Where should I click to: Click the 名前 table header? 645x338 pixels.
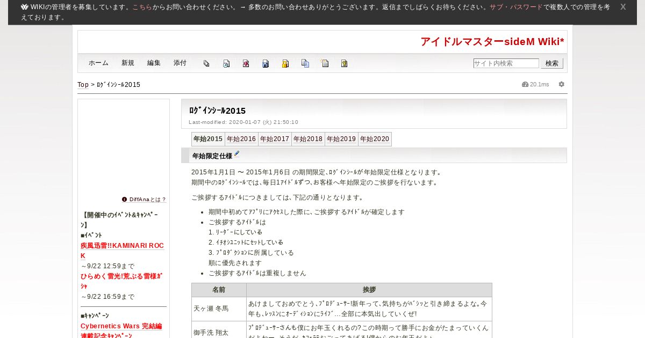coord(219,290)
